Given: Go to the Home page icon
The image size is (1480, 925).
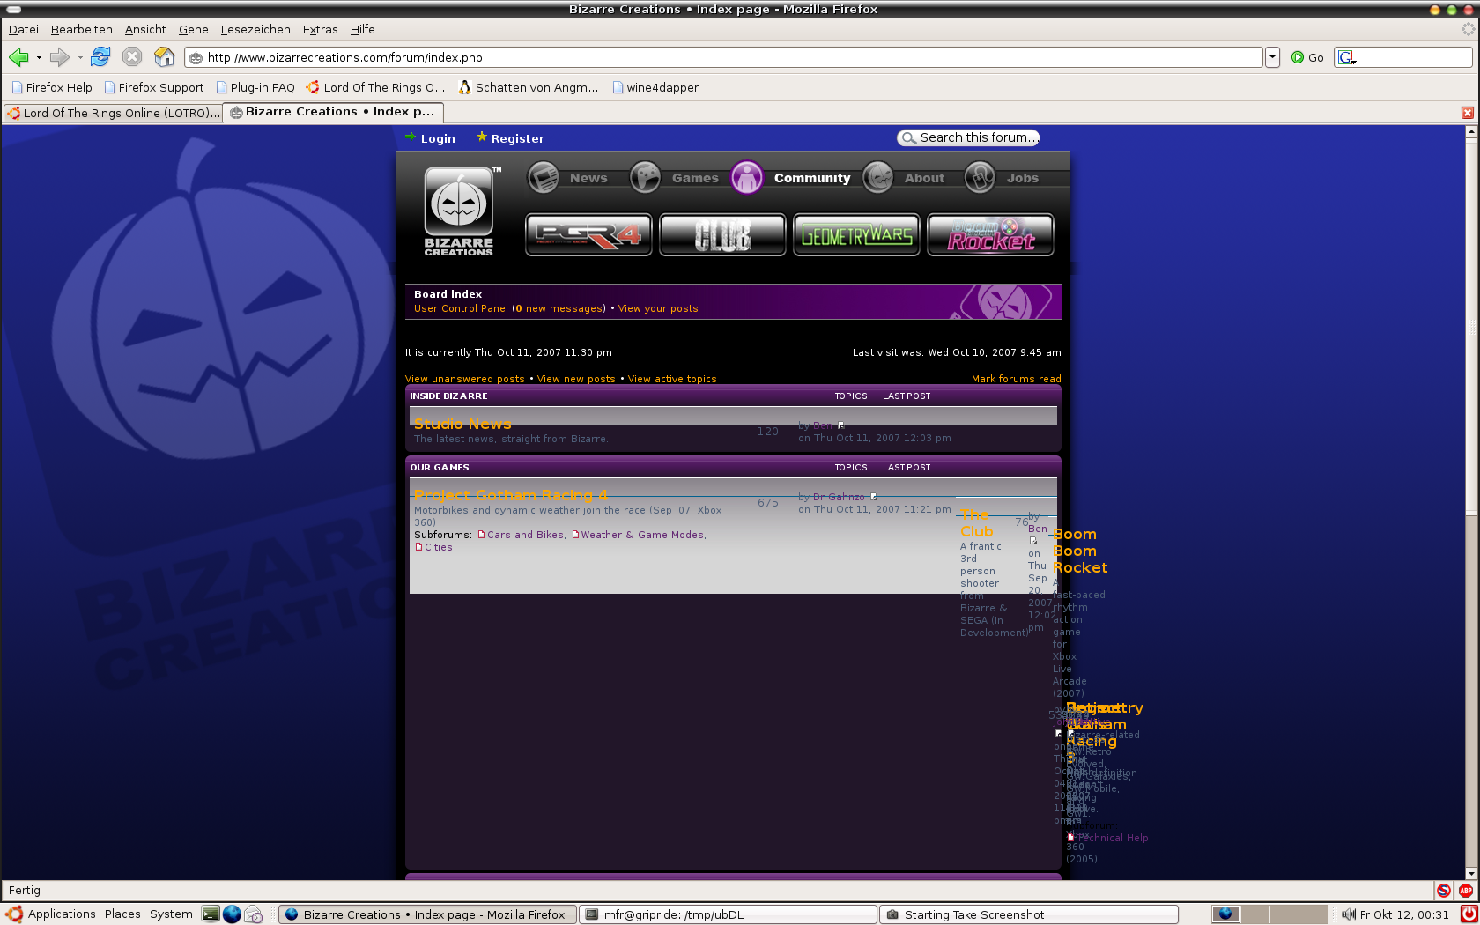Looking at the screenshot, I should click(x=165, y=57).
